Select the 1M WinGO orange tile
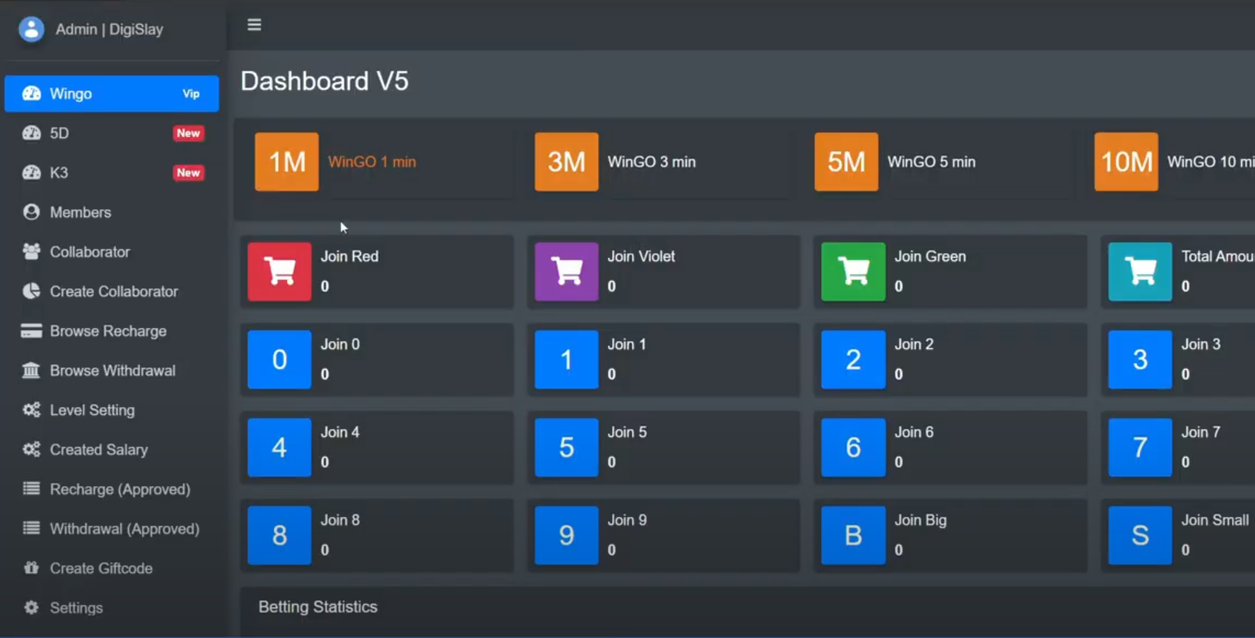Viewport: 1255px width, 638px height. tap(286, 162)
